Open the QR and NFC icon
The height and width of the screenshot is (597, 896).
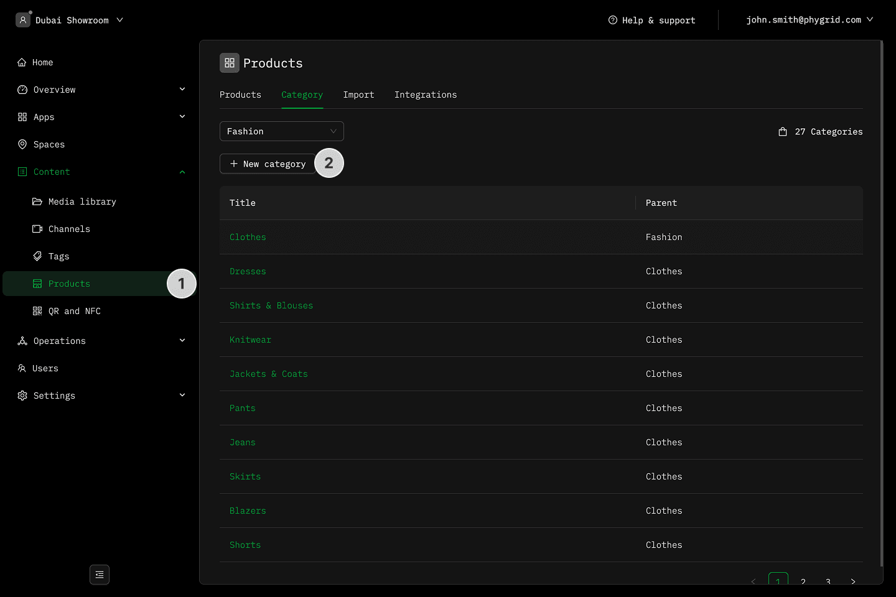coord(37,311)
